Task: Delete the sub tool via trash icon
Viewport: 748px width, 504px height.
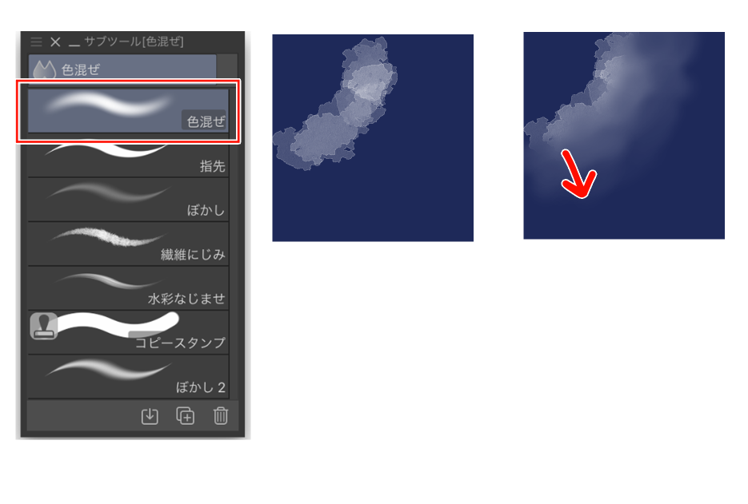Action: (x=220, y=416)
